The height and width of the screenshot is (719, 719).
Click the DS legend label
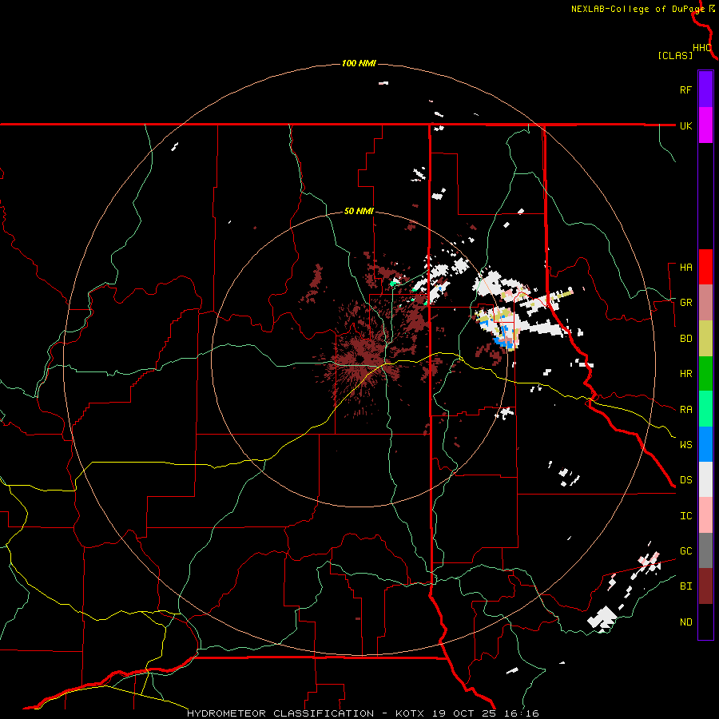point(685,480)
